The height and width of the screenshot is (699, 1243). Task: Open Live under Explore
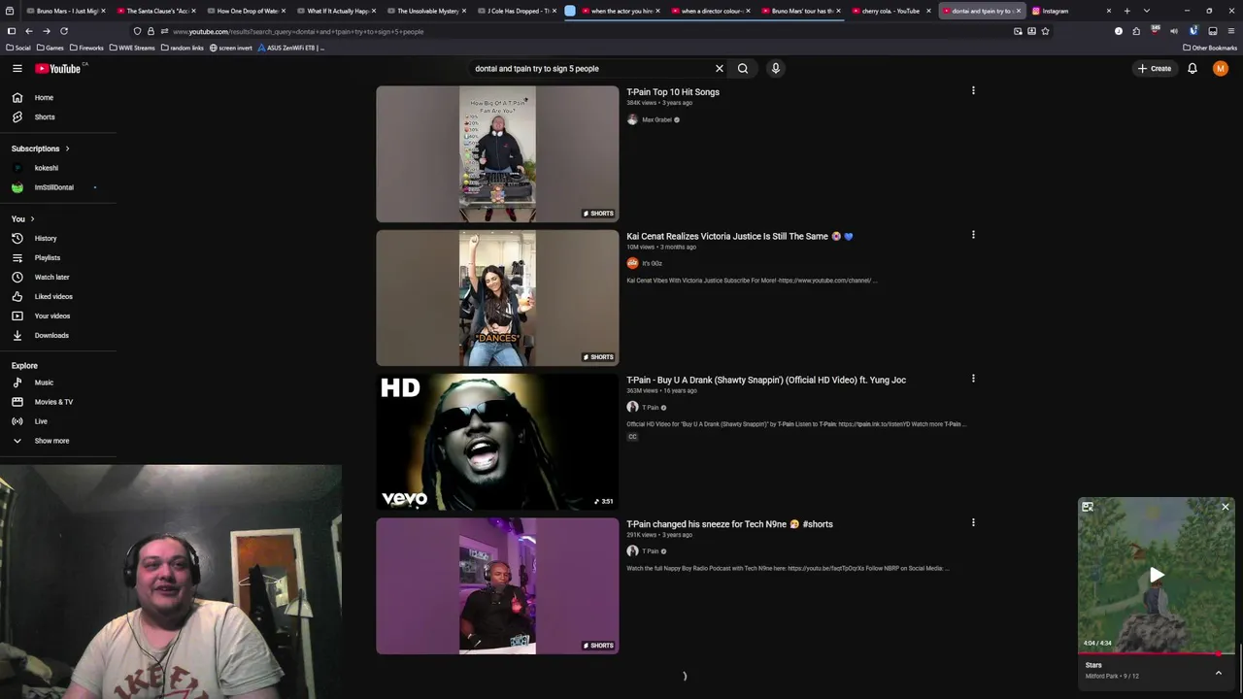pyautogui.click(x=58, y=421)
